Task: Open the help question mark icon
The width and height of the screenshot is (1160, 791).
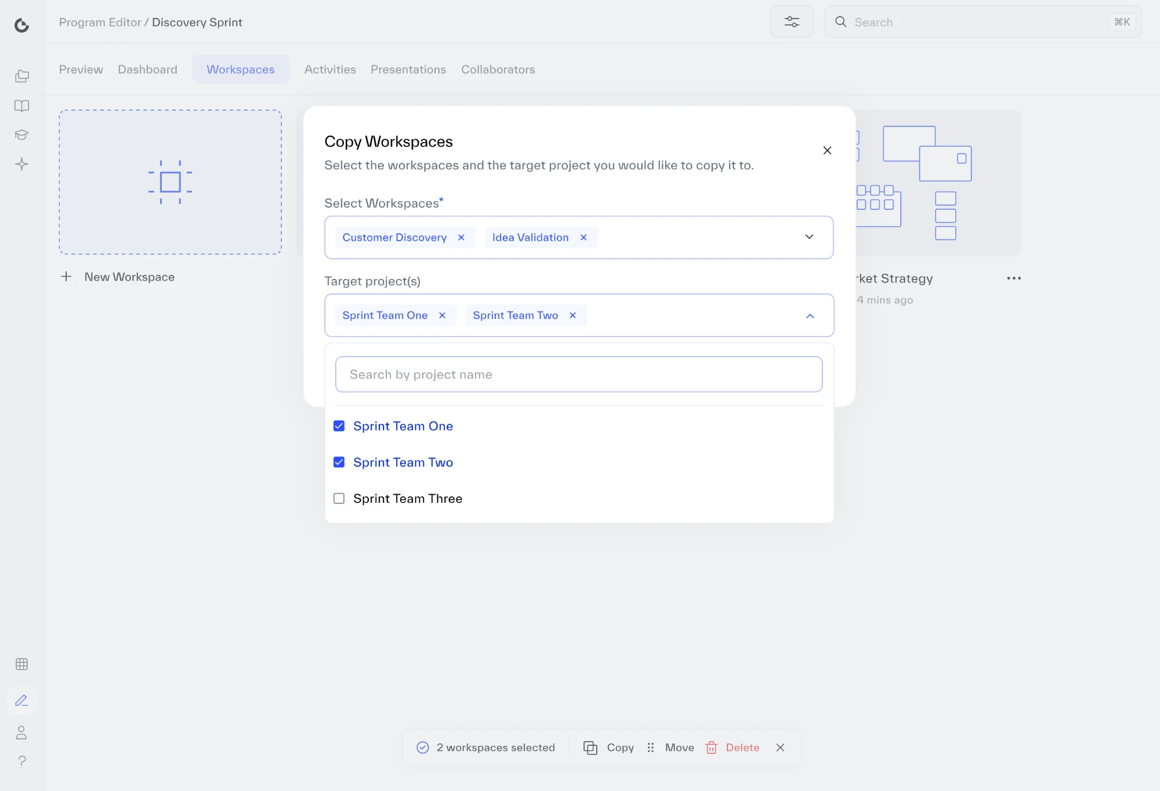Action: pos(21,761)
